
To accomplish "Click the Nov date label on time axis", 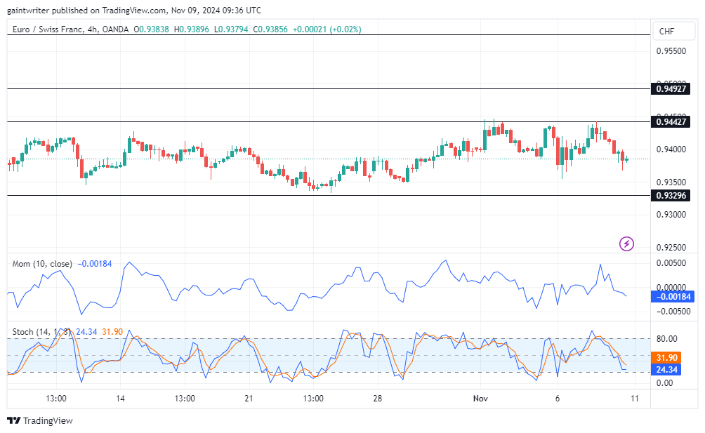I will pos(480,399).
